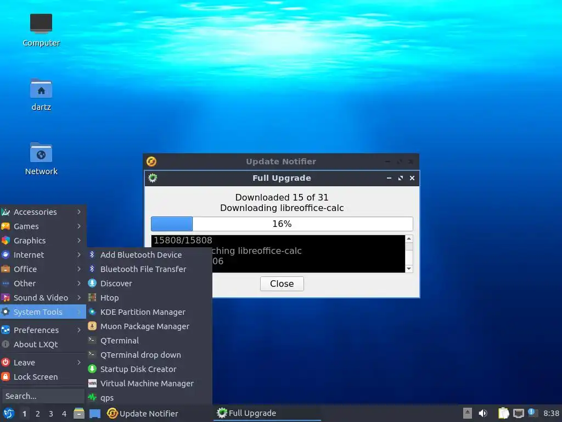
Task: Expand the Other submenu arrow
Action: 79,284
